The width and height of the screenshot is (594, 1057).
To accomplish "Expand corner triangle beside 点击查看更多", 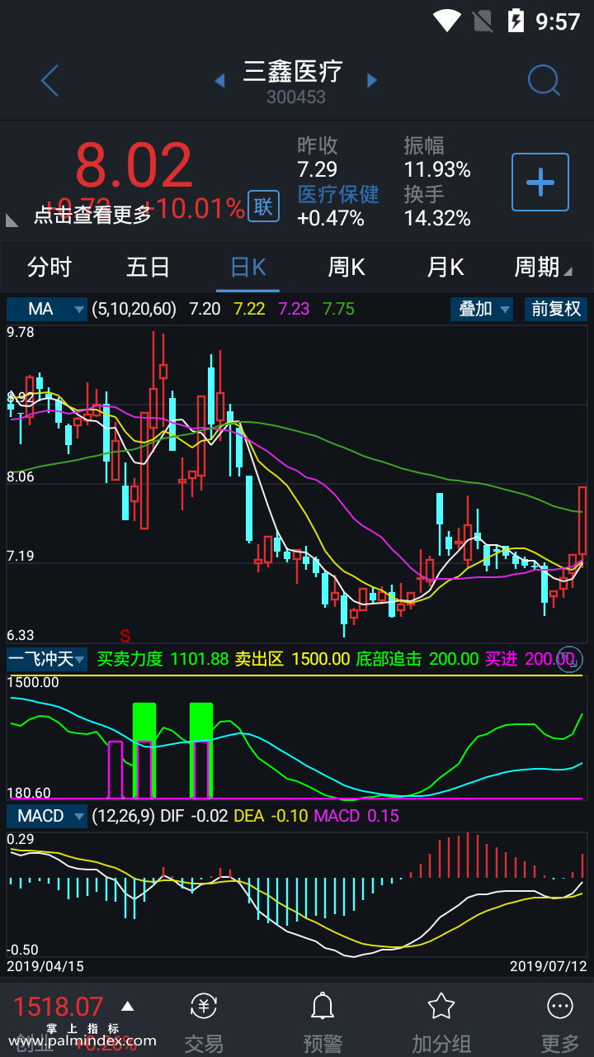I will tap(12, 220).
